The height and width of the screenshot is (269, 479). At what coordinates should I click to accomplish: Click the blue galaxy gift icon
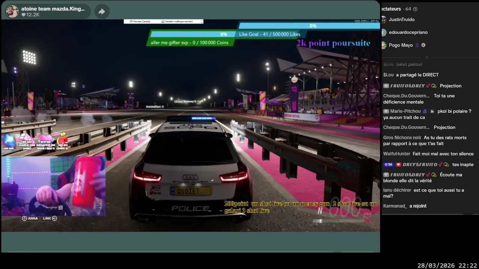click(x=8, y=141)
